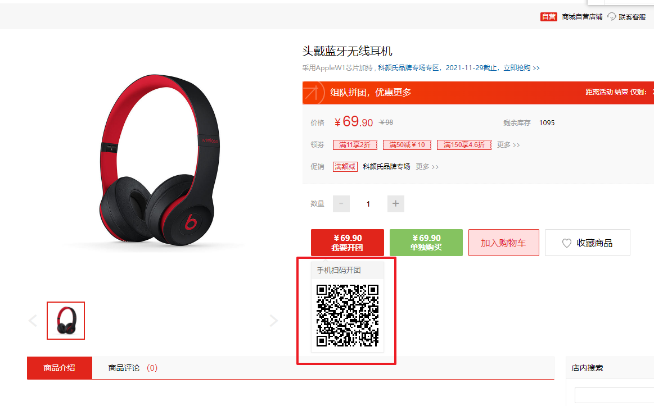Claim the 满50减¥10 coupon
This screenshot has height=406, width=654.
point(407,144)
